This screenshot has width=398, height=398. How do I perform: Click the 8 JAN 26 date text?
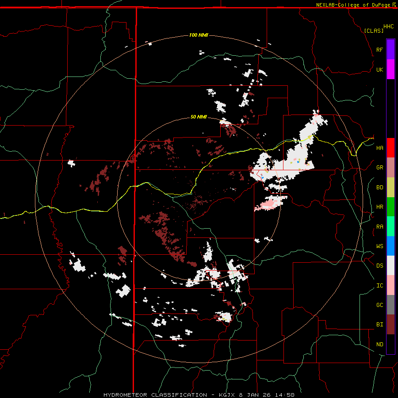[255, 395]
